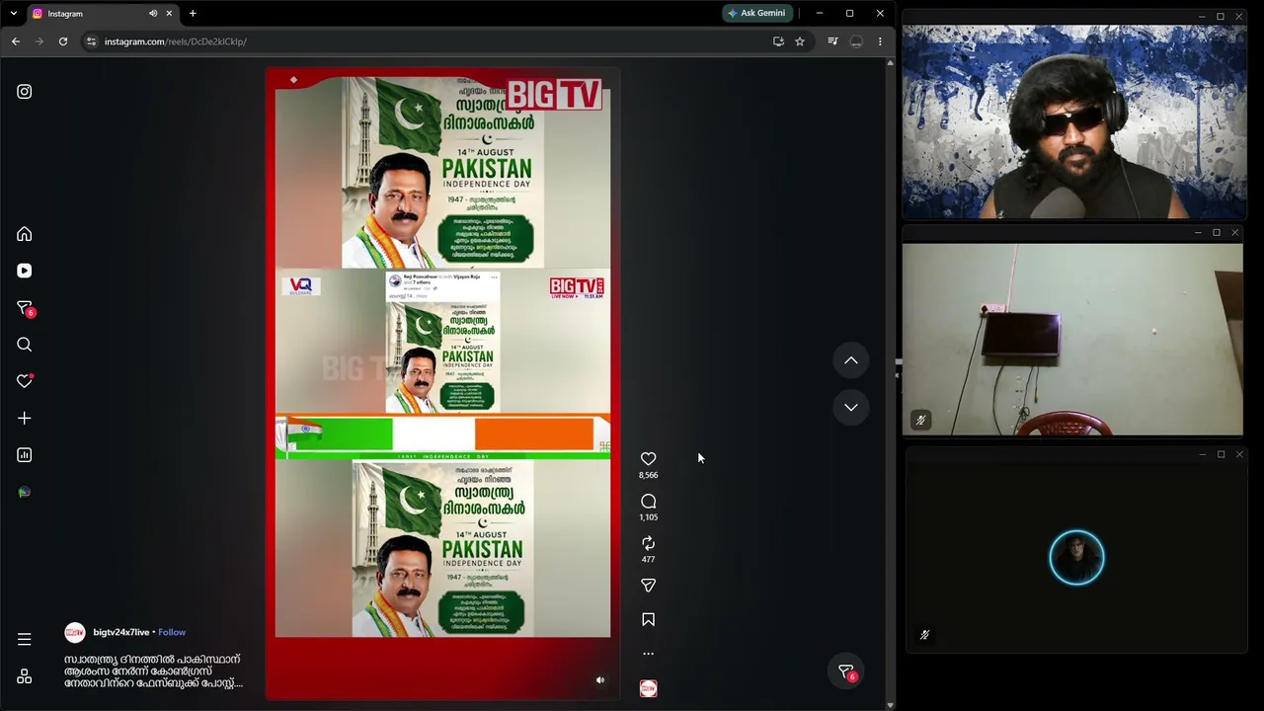1264x711 pixels.
Task: Expand the truncated Malayalam reel caption
Action: pos(153,671)
